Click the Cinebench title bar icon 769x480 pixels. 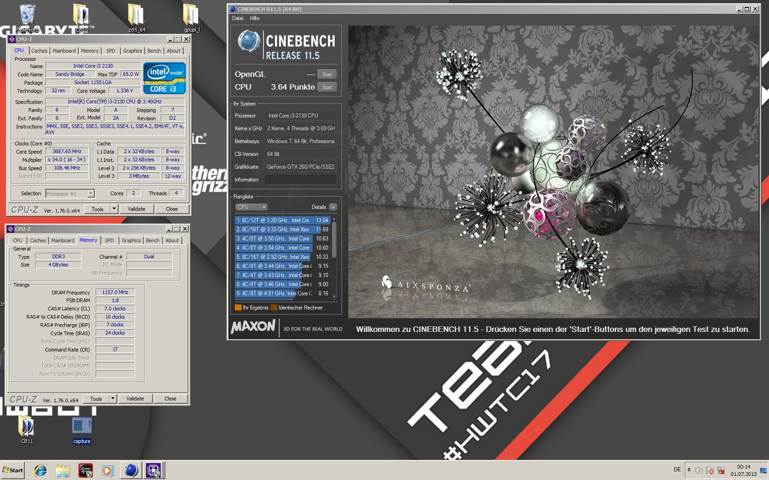233,9
